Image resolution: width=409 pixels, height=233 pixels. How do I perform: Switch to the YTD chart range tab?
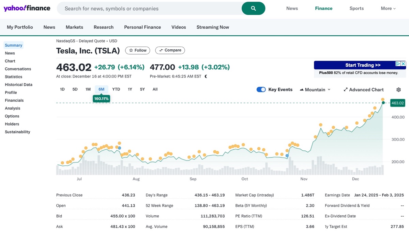tap(116, 89)
